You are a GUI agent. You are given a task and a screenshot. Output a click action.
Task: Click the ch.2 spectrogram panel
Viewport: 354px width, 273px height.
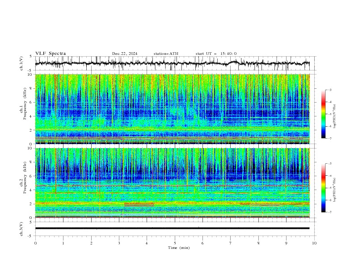(172, 183)
